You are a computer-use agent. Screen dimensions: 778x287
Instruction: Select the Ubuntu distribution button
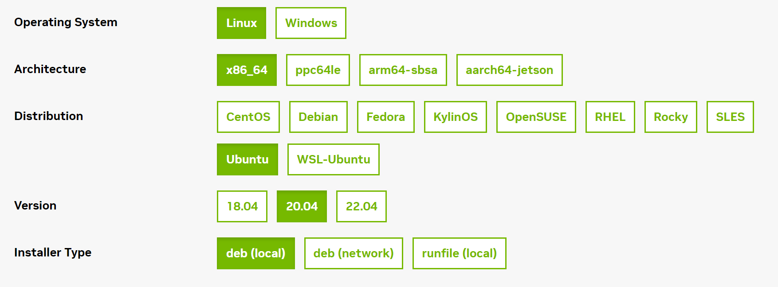point(248,159)
